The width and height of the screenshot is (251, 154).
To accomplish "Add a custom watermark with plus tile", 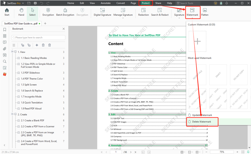I will pyautogui.click(x=197, y=41).
